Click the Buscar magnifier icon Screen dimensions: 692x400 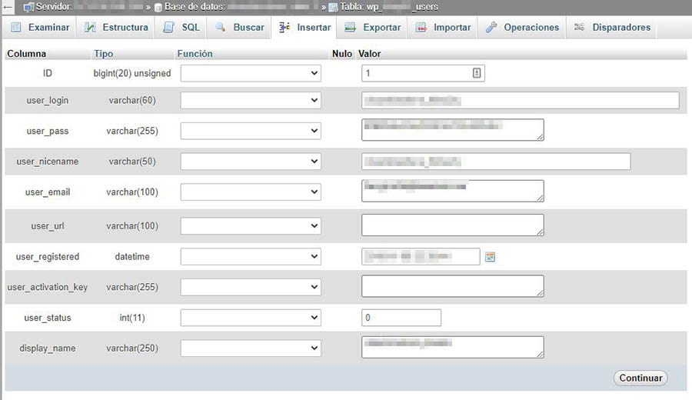pos(220,28)
